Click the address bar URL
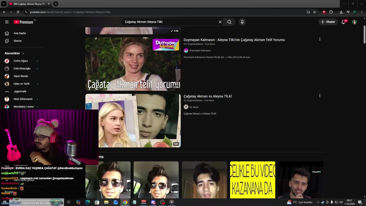Screen dimensions: 366x206 pos(70,12)
